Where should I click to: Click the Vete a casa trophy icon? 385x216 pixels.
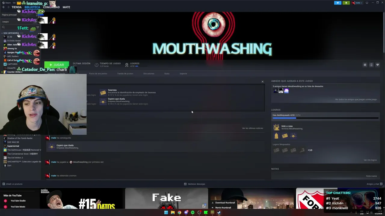tap(276, 127)
